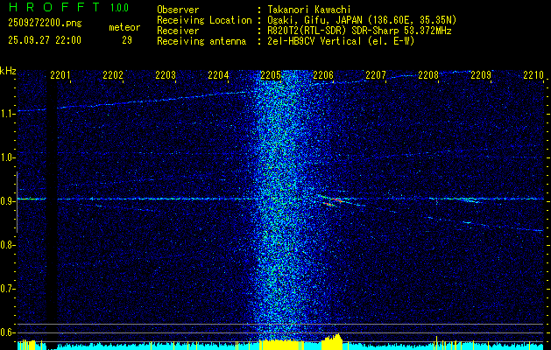Click the 0.9 frequency axis label
The height and width of the screenshot is (350, 551).
pyautogui.click(x=7, y=201)
